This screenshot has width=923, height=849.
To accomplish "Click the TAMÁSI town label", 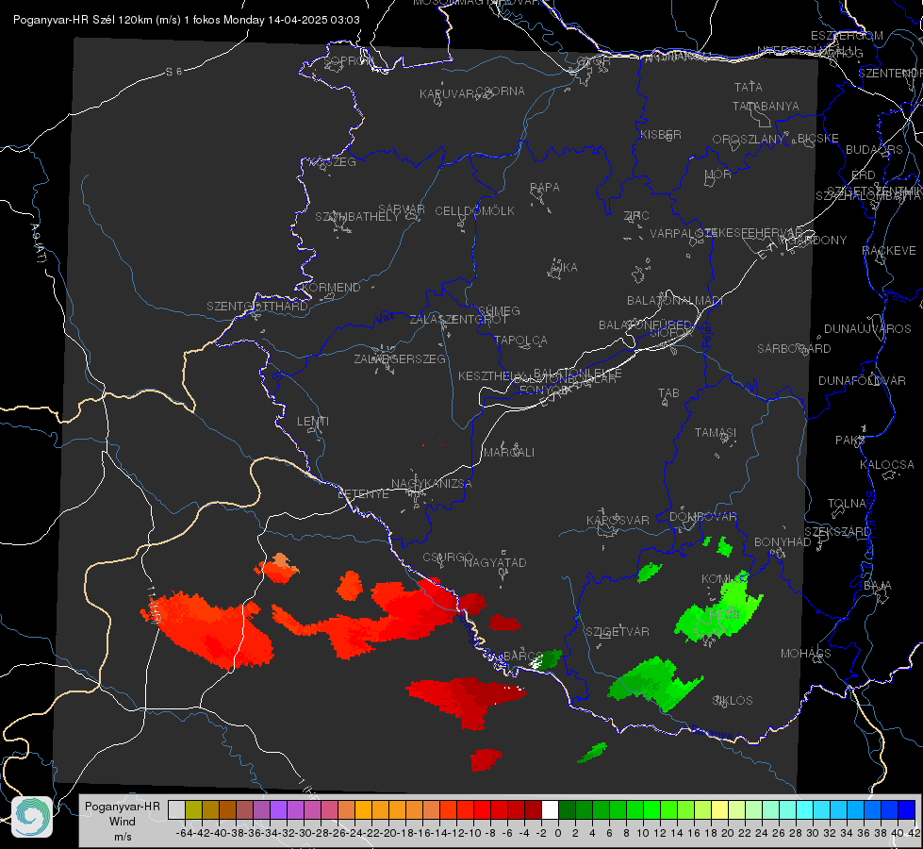I will coord(716,433).
